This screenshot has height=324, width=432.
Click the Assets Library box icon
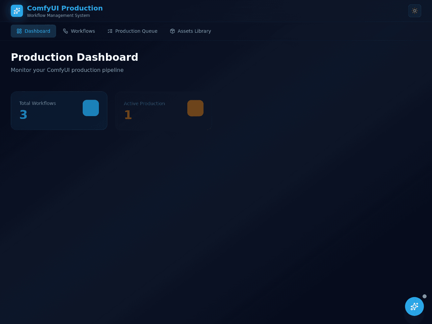172,31
